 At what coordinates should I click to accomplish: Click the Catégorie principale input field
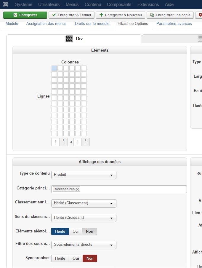[x=133, y=189]
